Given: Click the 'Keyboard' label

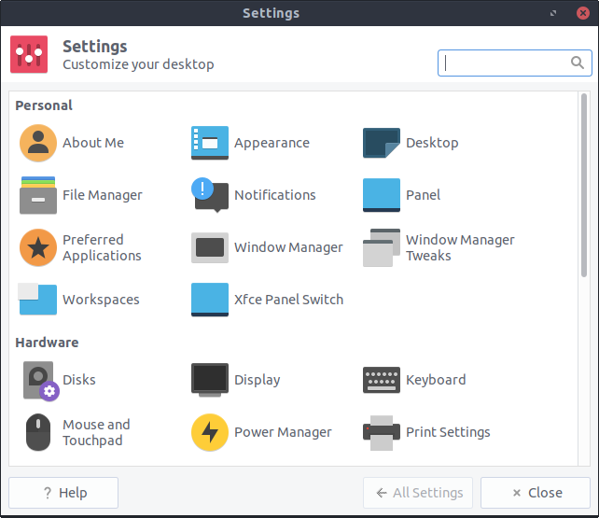Looking at the screenshot, I should pos(436,380).
